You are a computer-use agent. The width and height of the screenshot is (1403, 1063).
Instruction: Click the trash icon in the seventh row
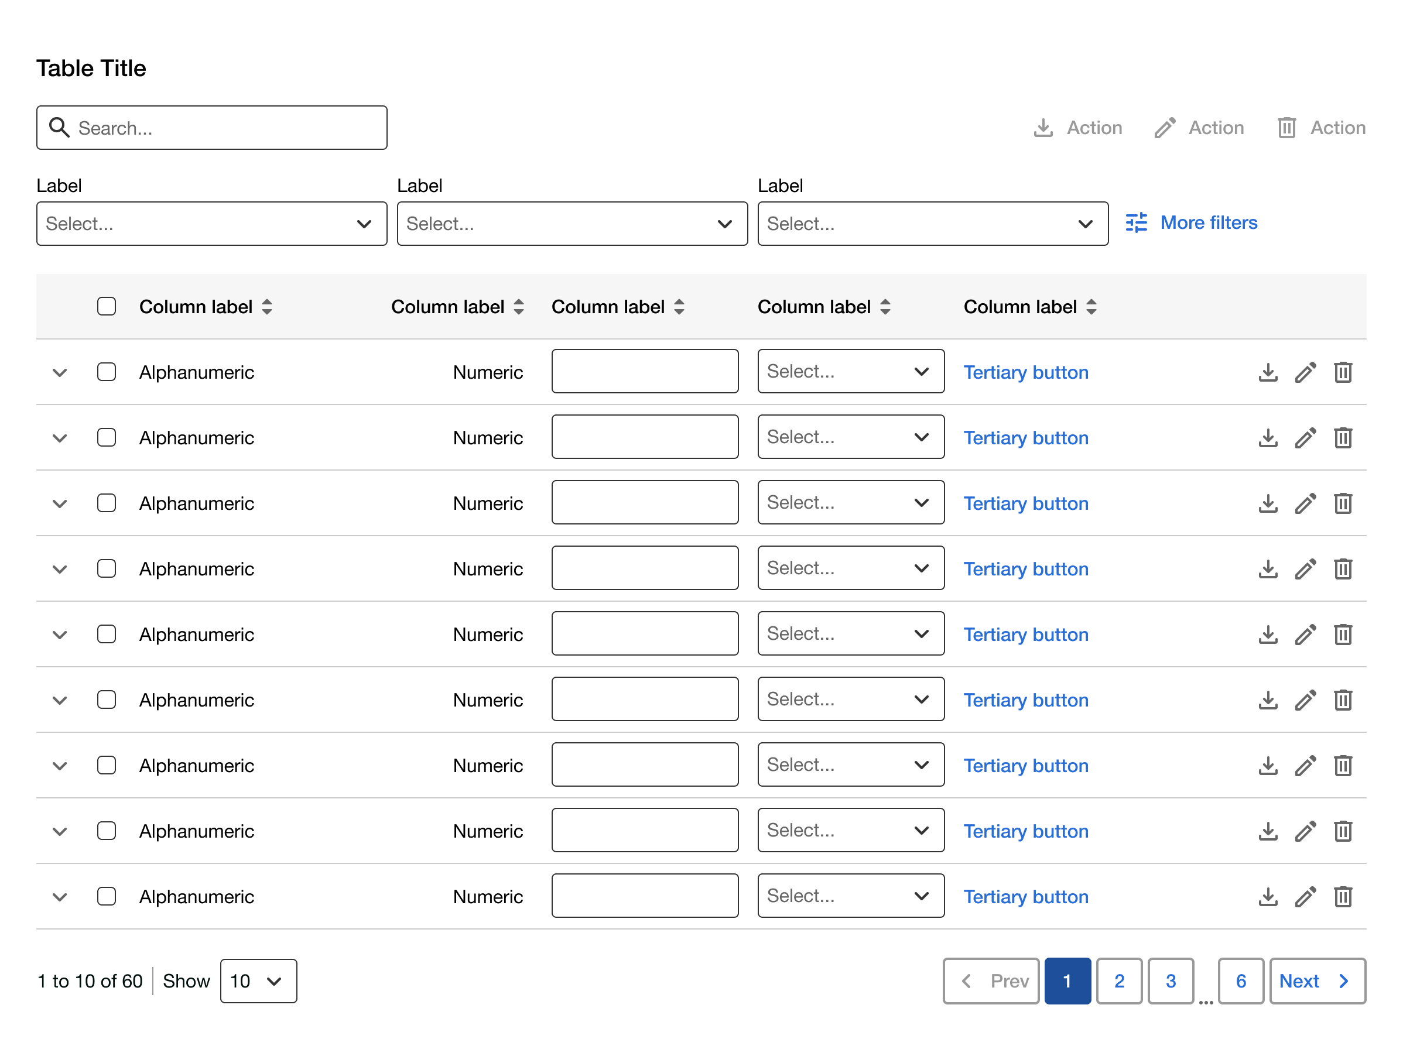1343,766
